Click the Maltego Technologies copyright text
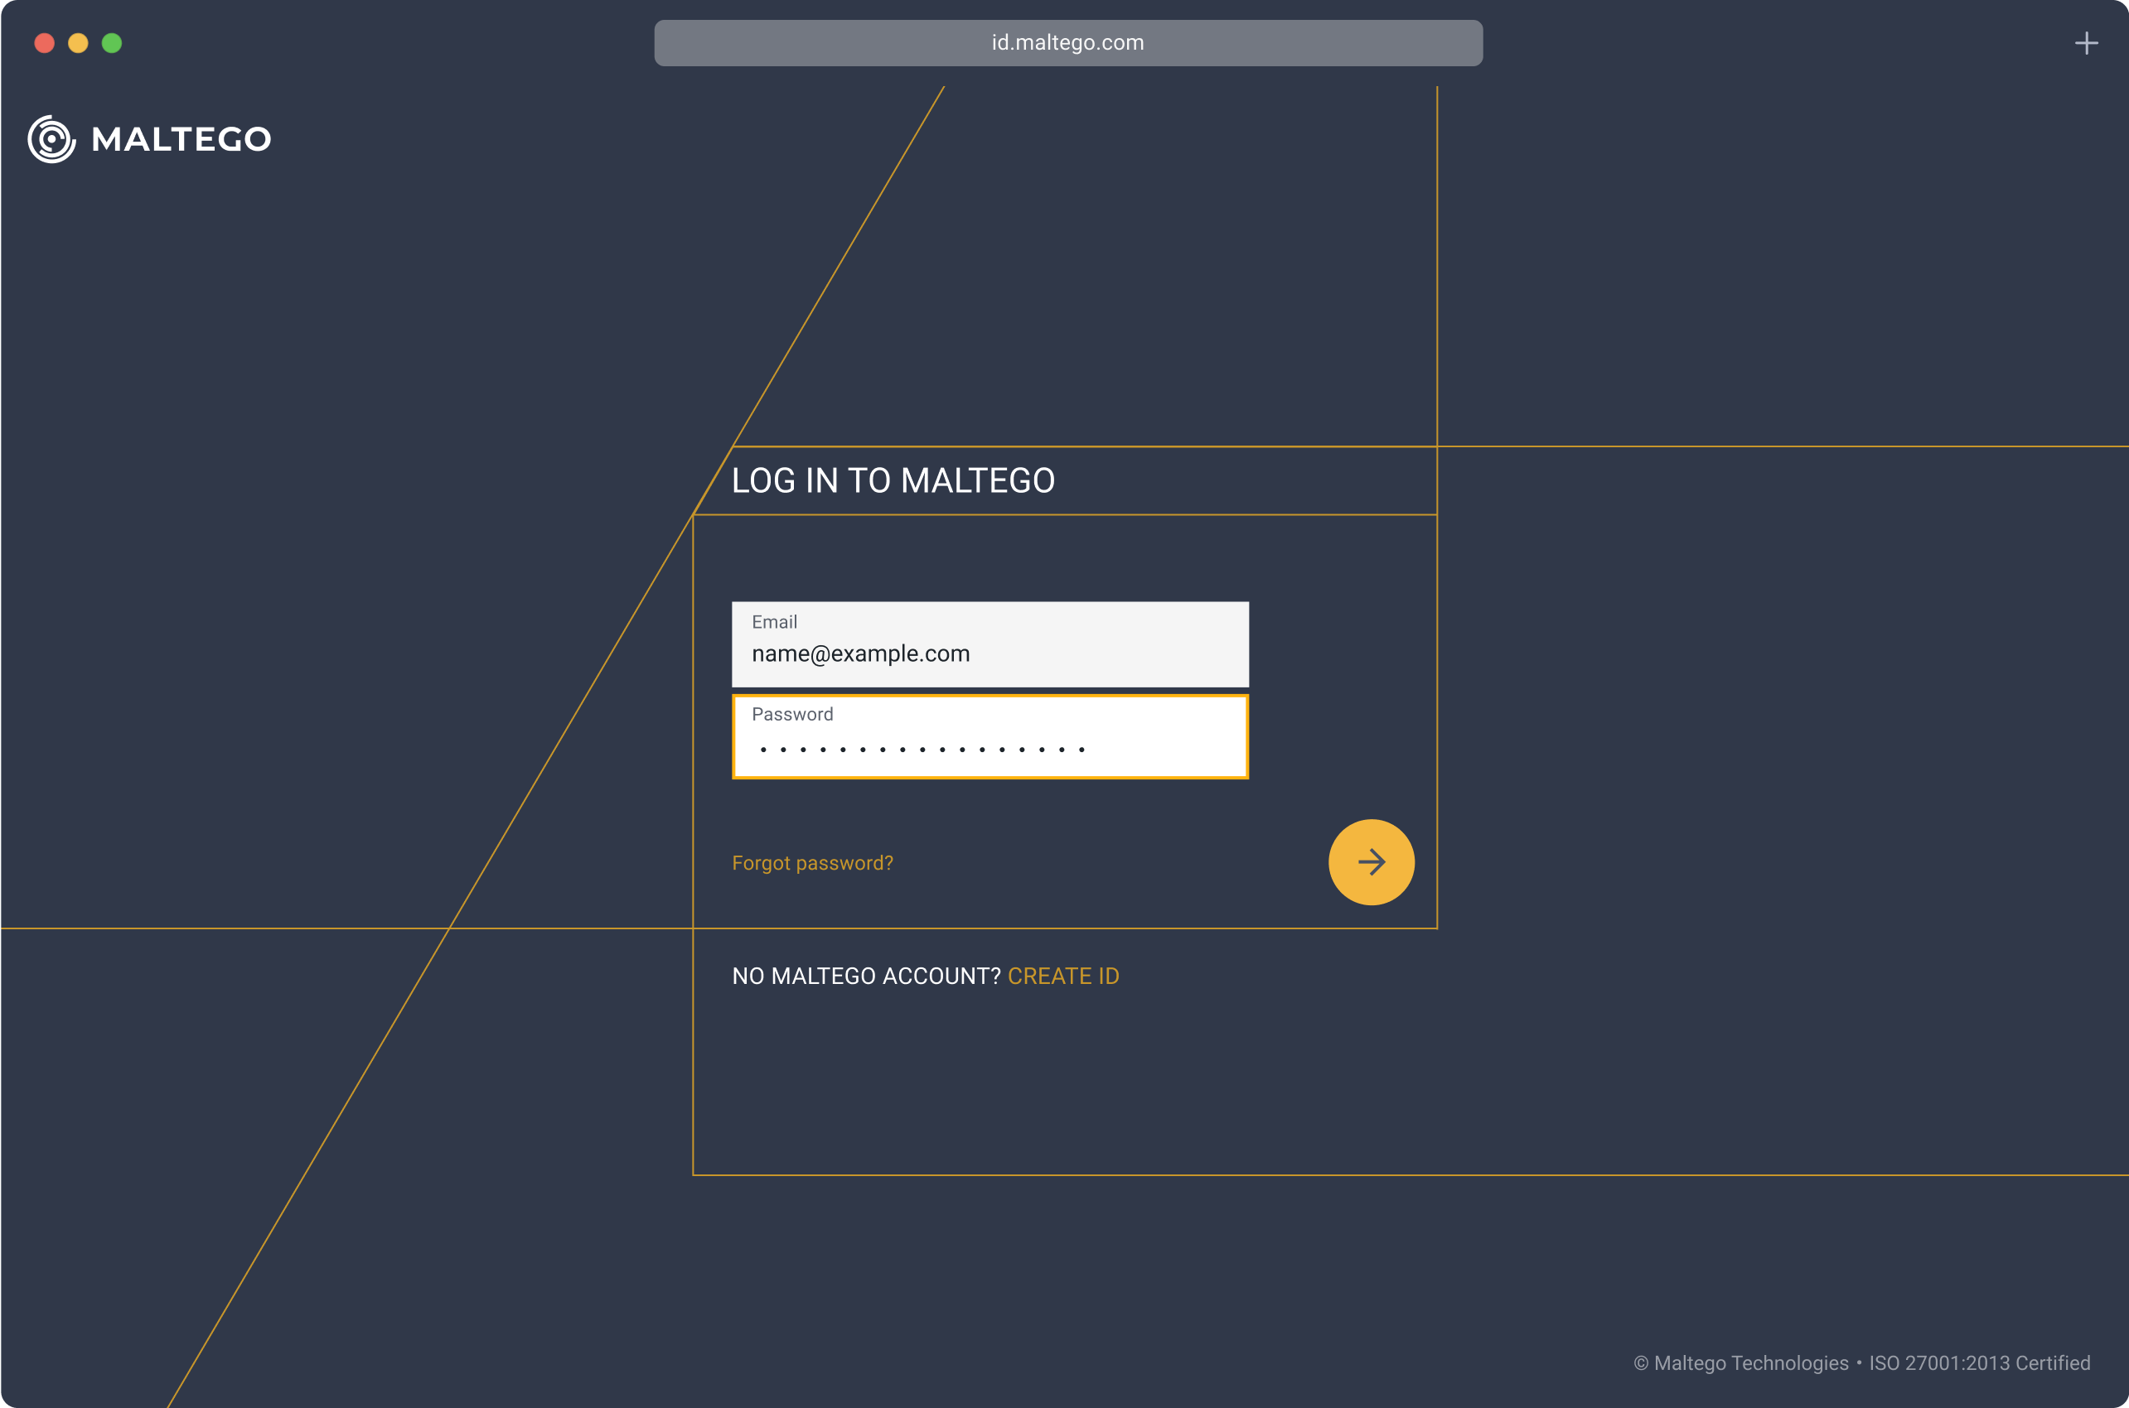This screenshot has width=2129, height=1408. pos(1741,1363)
